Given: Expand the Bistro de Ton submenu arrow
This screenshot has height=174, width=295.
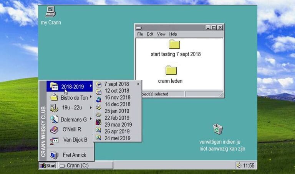Looking at the screenshot, I should point(91,97).
